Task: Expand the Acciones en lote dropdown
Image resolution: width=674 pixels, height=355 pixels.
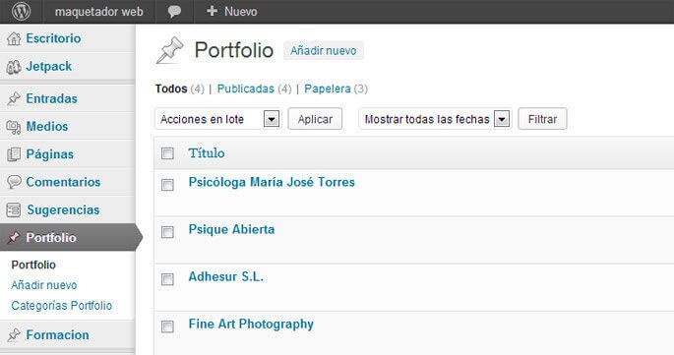Action: [217, 119]
